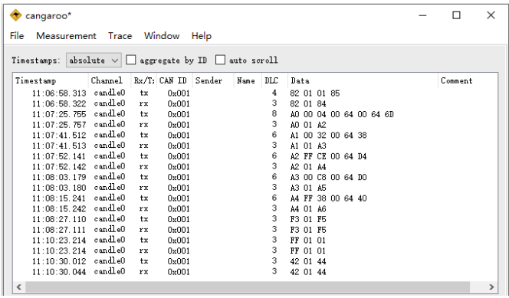This screenshot has height=298, width=509.
Task: Maximize the cangaroo window
Action: point(456,15)
